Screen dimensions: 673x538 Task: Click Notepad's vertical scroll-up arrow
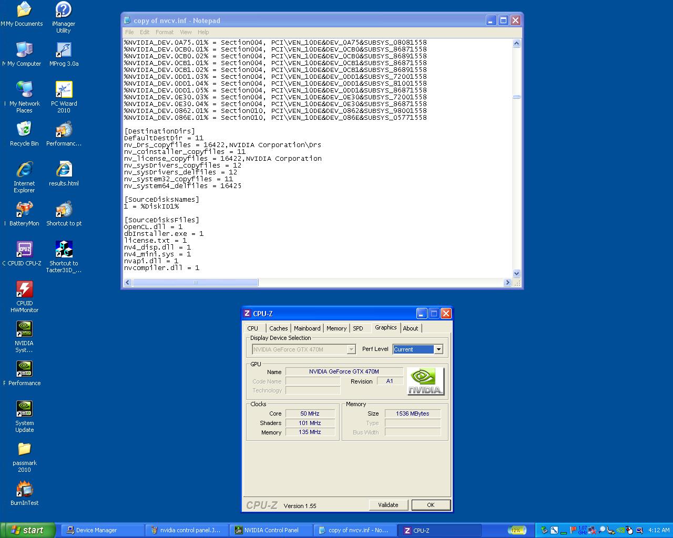(x=516, y=44)
